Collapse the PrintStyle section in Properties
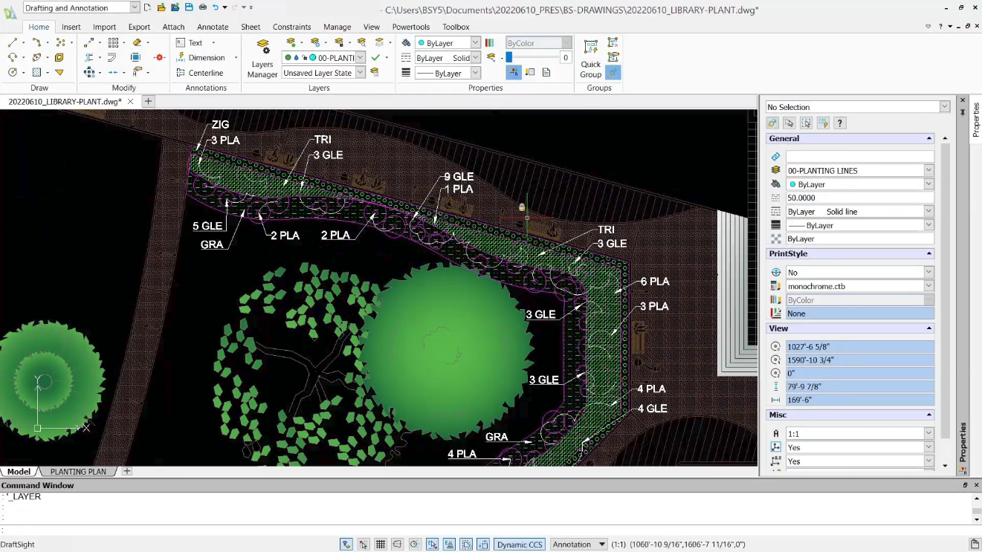982x552 pixels. click(928, 253)
